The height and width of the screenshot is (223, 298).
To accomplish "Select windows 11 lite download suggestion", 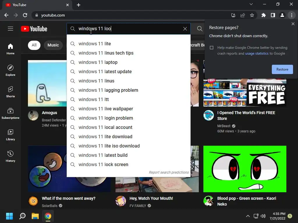I will [x=129, y=136].
